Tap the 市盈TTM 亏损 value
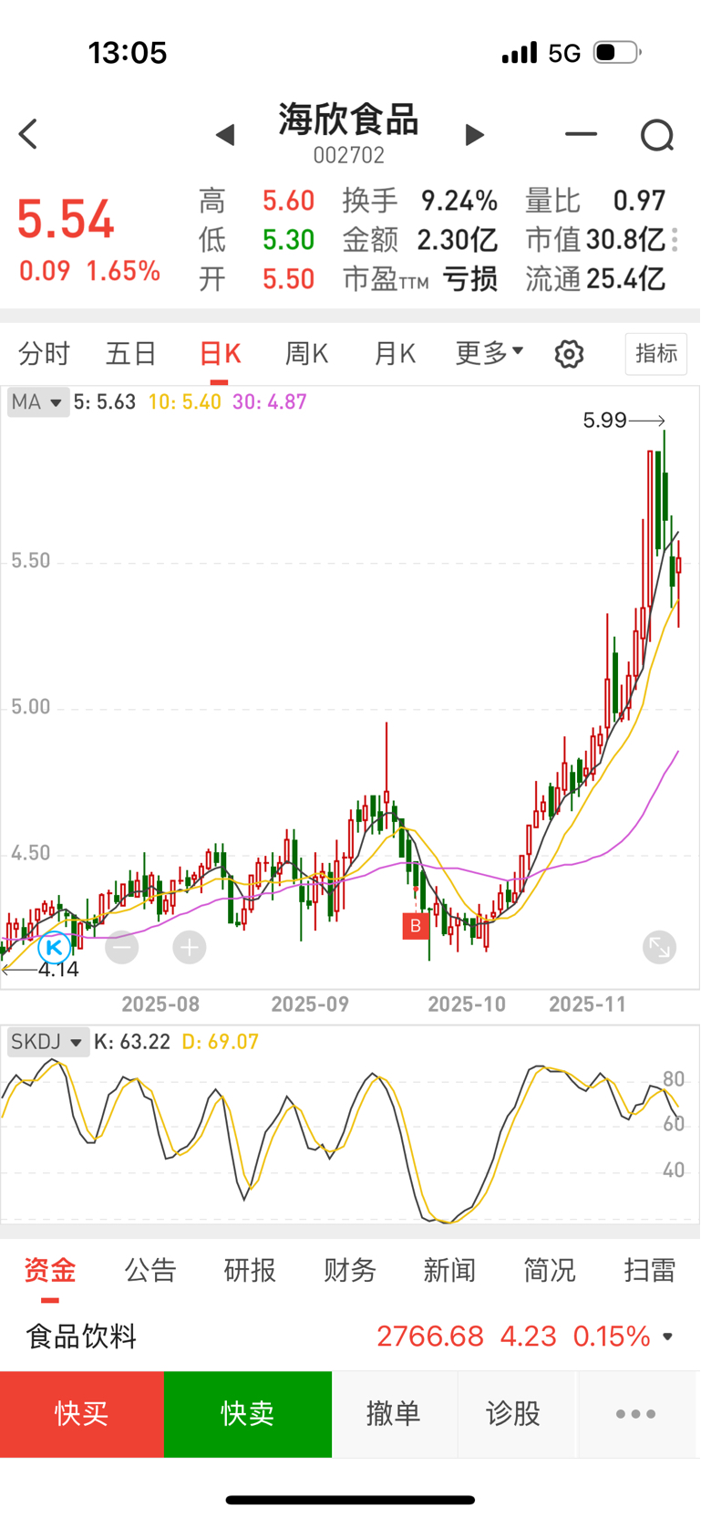 point(470,279)
